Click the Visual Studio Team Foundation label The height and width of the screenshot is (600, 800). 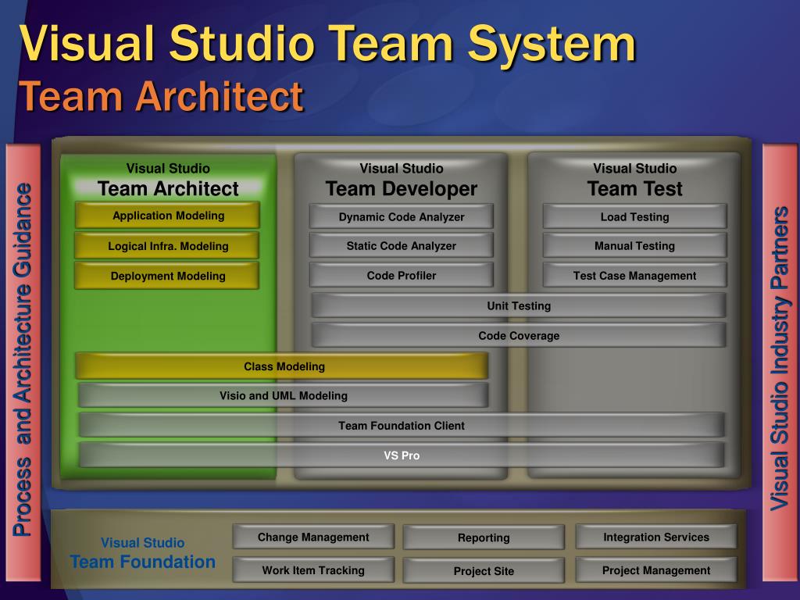(x=142, y=553)
